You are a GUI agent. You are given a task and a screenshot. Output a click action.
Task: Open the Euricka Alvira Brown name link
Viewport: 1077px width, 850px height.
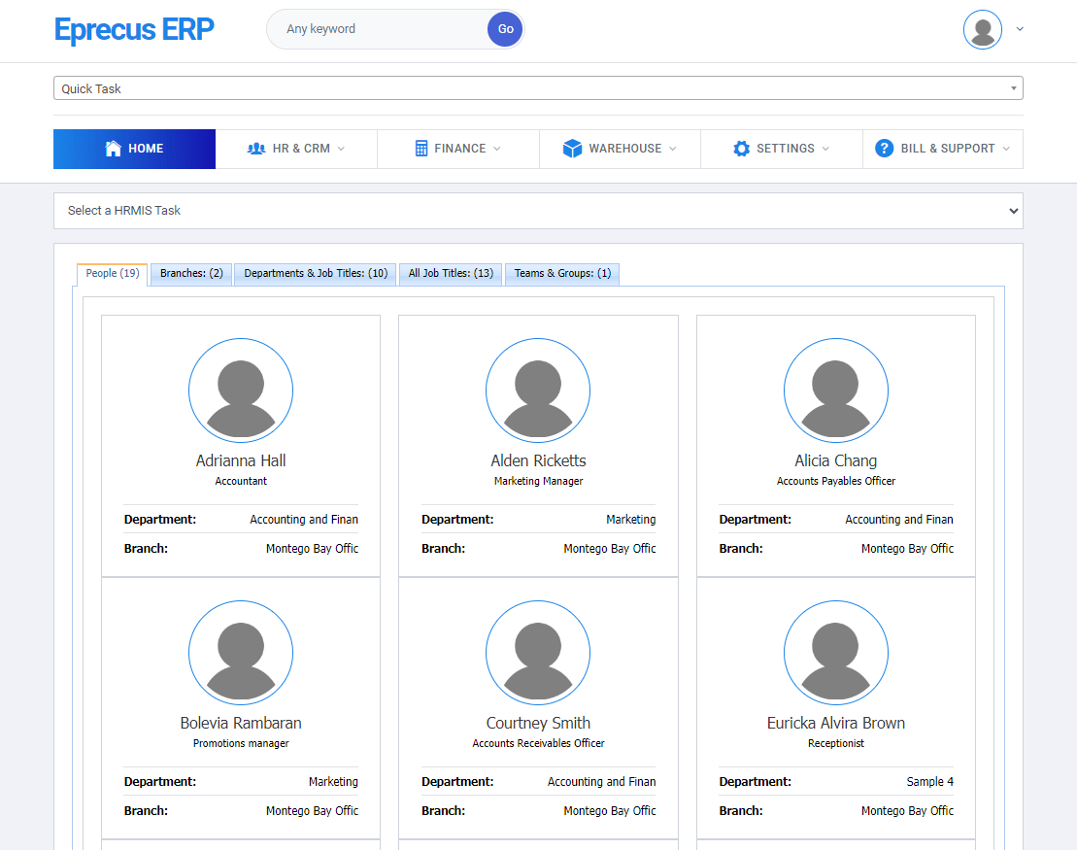(836, 723)
